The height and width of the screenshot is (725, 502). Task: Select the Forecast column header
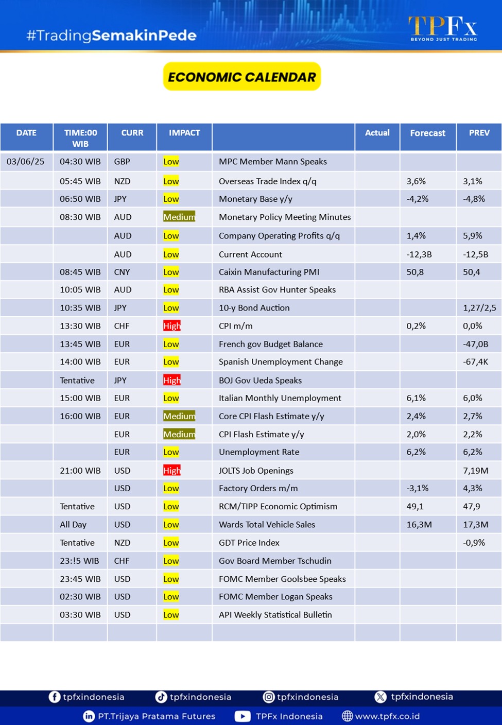click(427, 133)
